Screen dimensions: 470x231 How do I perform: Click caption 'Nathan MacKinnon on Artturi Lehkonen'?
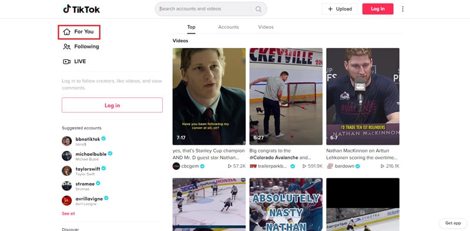[x=362, y=154]
